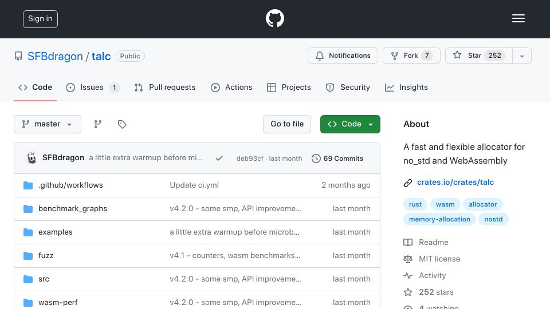Click the Notifications bell button
Image resolution: width=550 pixels, height=309 pixels.
[x=343, y=56]
